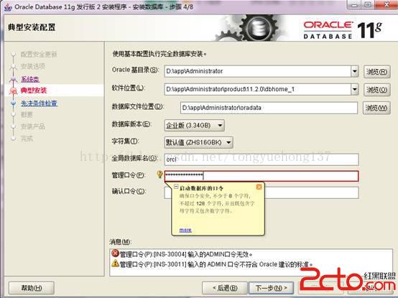
Task: Click the 管理口令 password field
Action: point(262,176)
